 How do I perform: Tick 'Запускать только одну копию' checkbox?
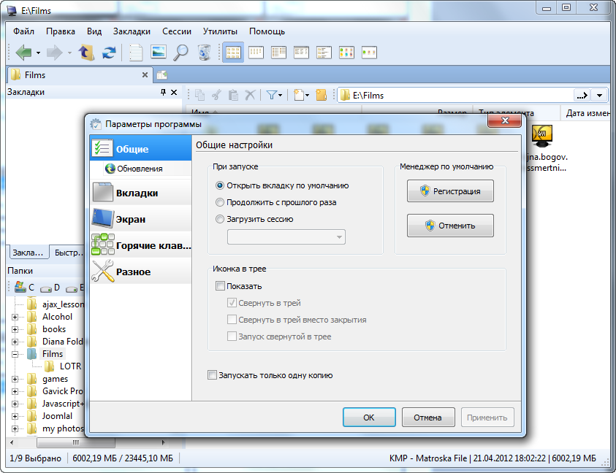tap(213, 375)
